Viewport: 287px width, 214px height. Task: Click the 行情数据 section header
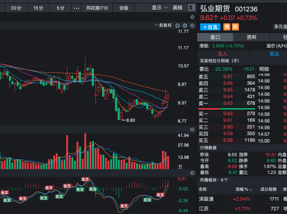point(208,148)
